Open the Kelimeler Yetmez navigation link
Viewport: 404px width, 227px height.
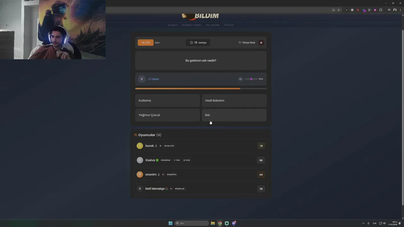pyautogui.click(x=192, y=25)
